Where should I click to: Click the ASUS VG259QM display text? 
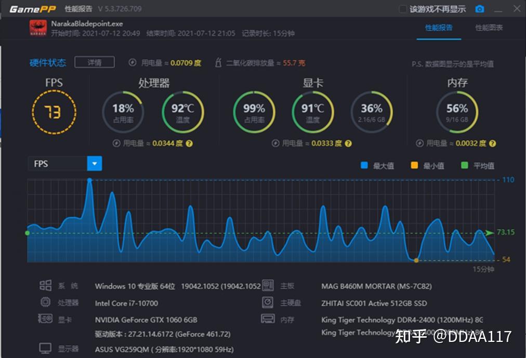coord(164,350)
